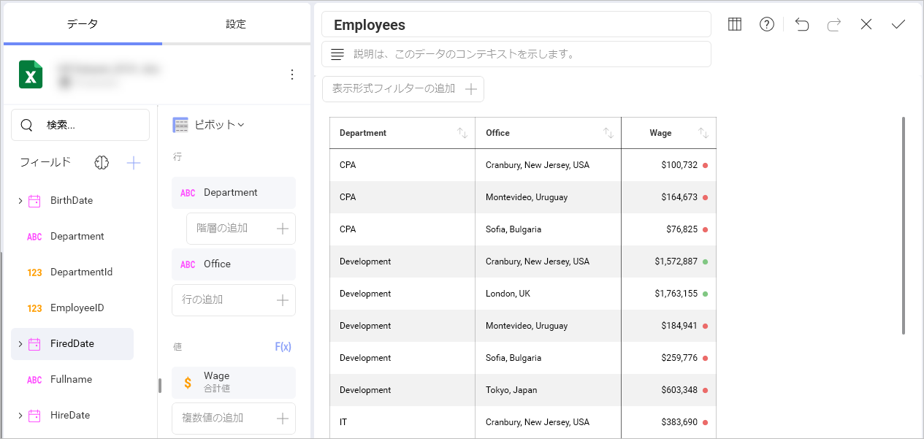The image size is (924, 439).
Task: Click the description lines icon
Action: 337,54
